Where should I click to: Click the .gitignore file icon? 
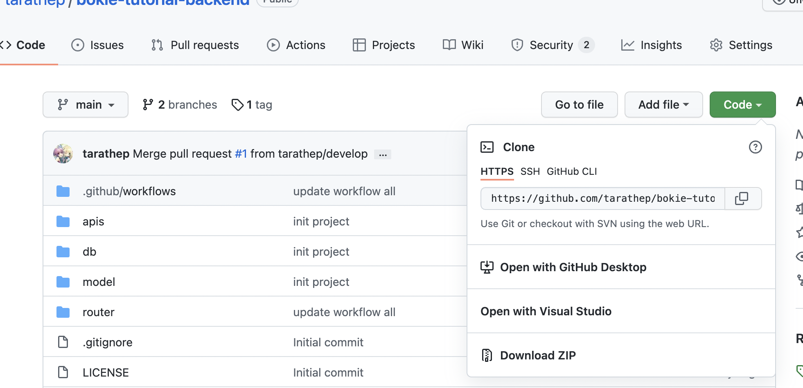[x=63, y=342]
